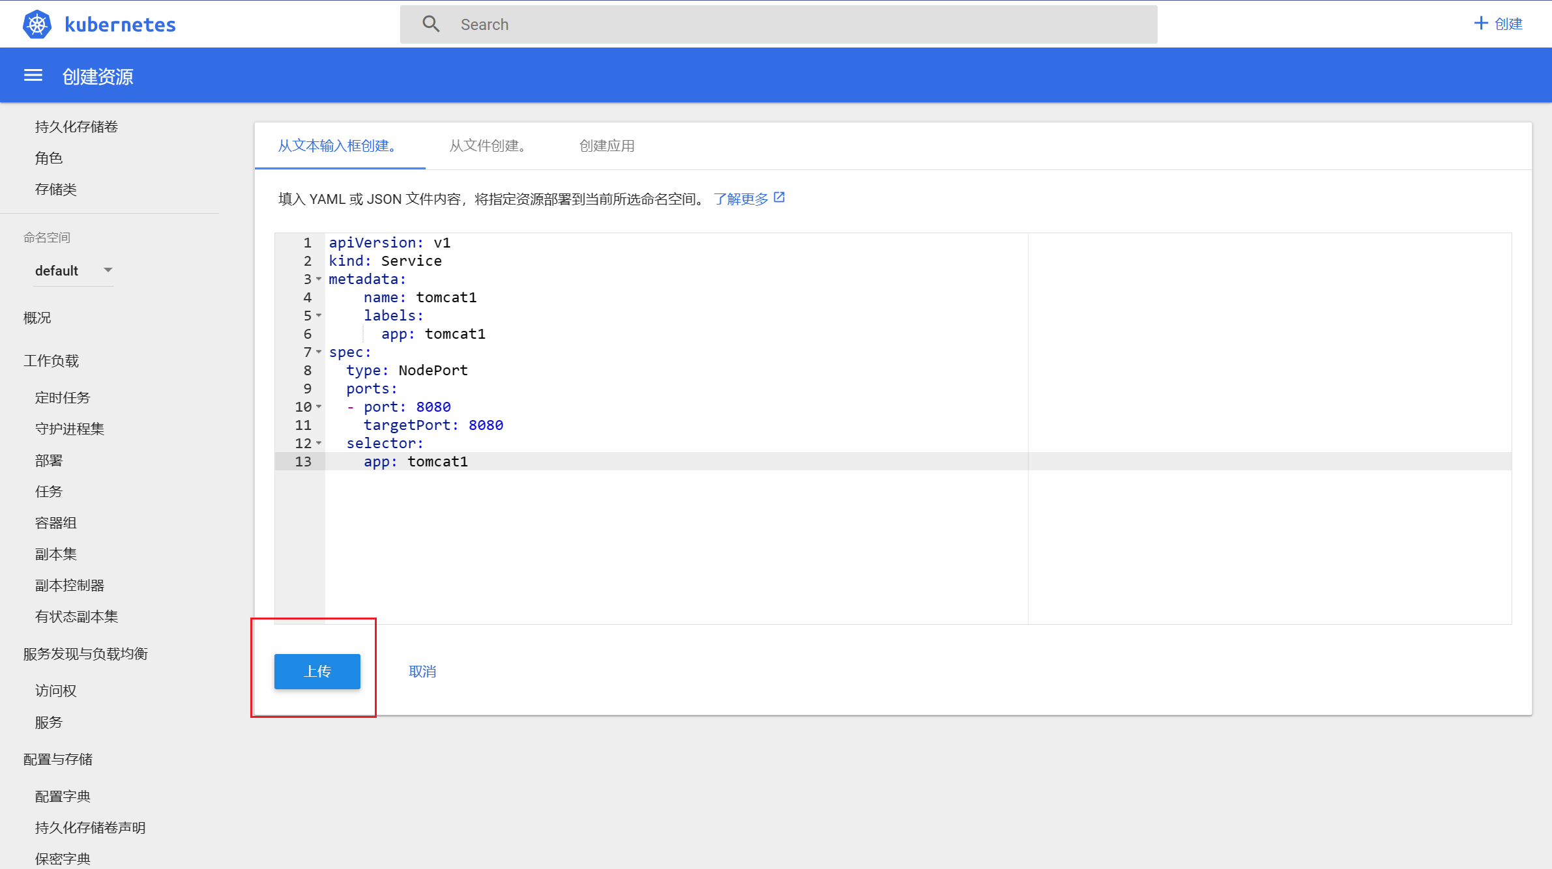Viewport: 1552px width, 869px height.
Task: Collapse the metadata block fold arrow on line 3
Action: (319, 279)
